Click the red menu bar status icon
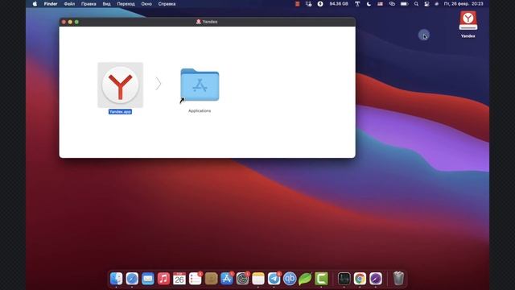 [297, 4]
